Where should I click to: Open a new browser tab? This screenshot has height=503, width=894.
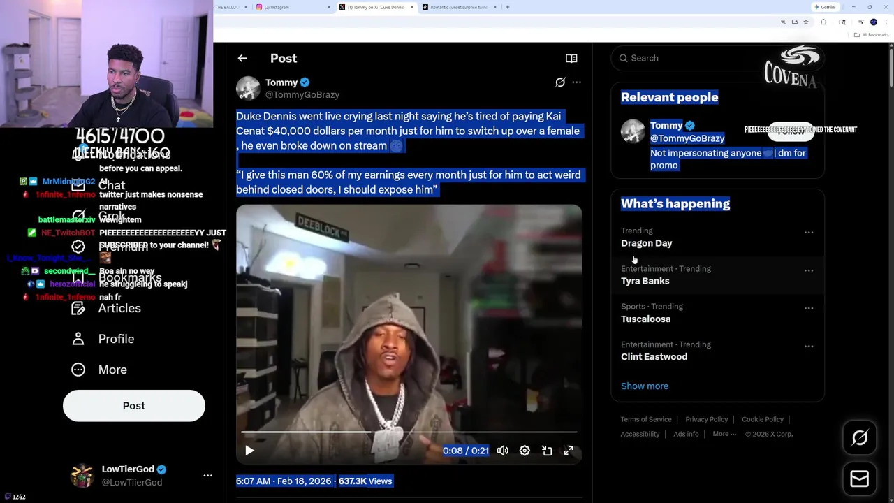(x=508, y=7)
